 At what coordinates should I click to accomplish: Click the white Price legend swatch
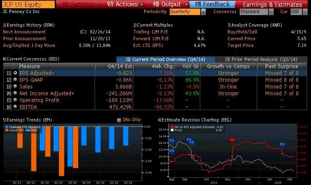172,130
